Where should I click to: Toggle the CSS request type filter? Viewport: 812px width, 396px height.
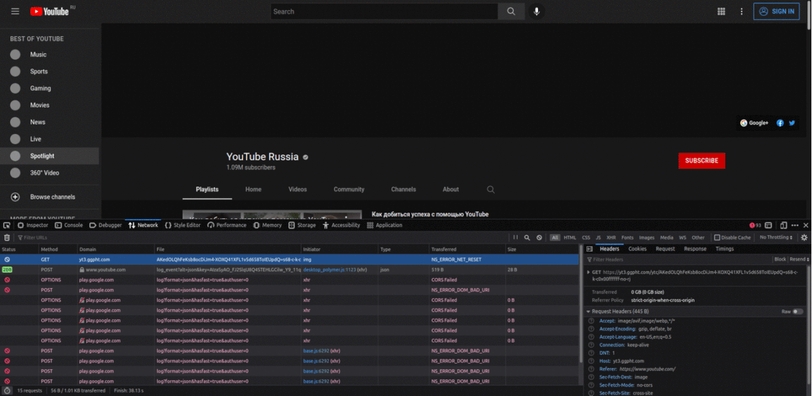click(x=586, y=237)
